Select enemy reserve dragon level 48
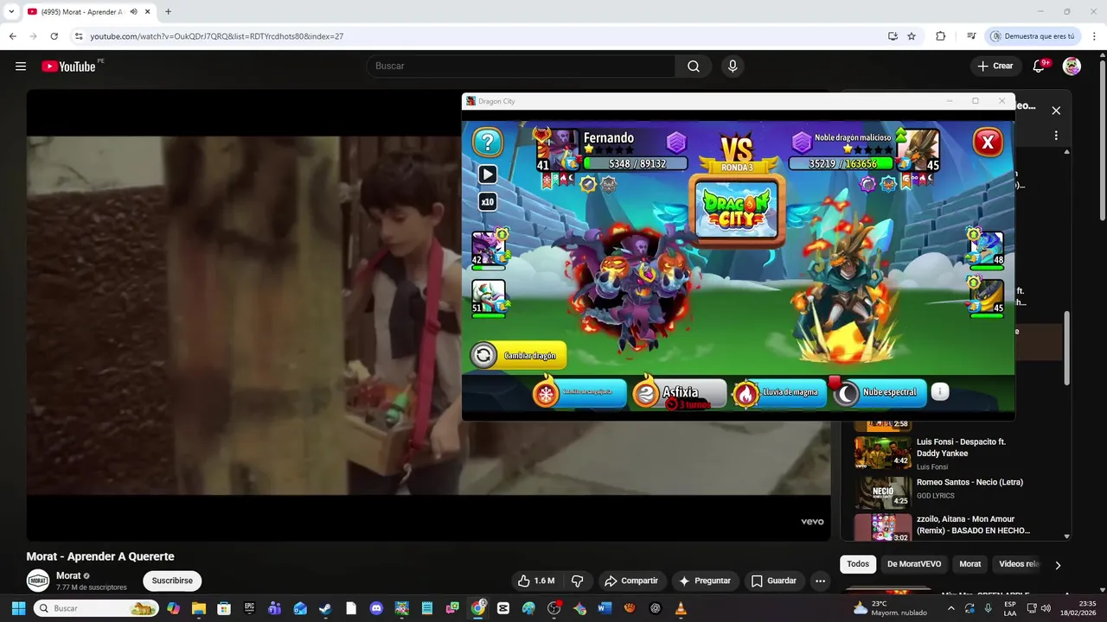Screen dimensions: 1107x622 tap(987, 248)
